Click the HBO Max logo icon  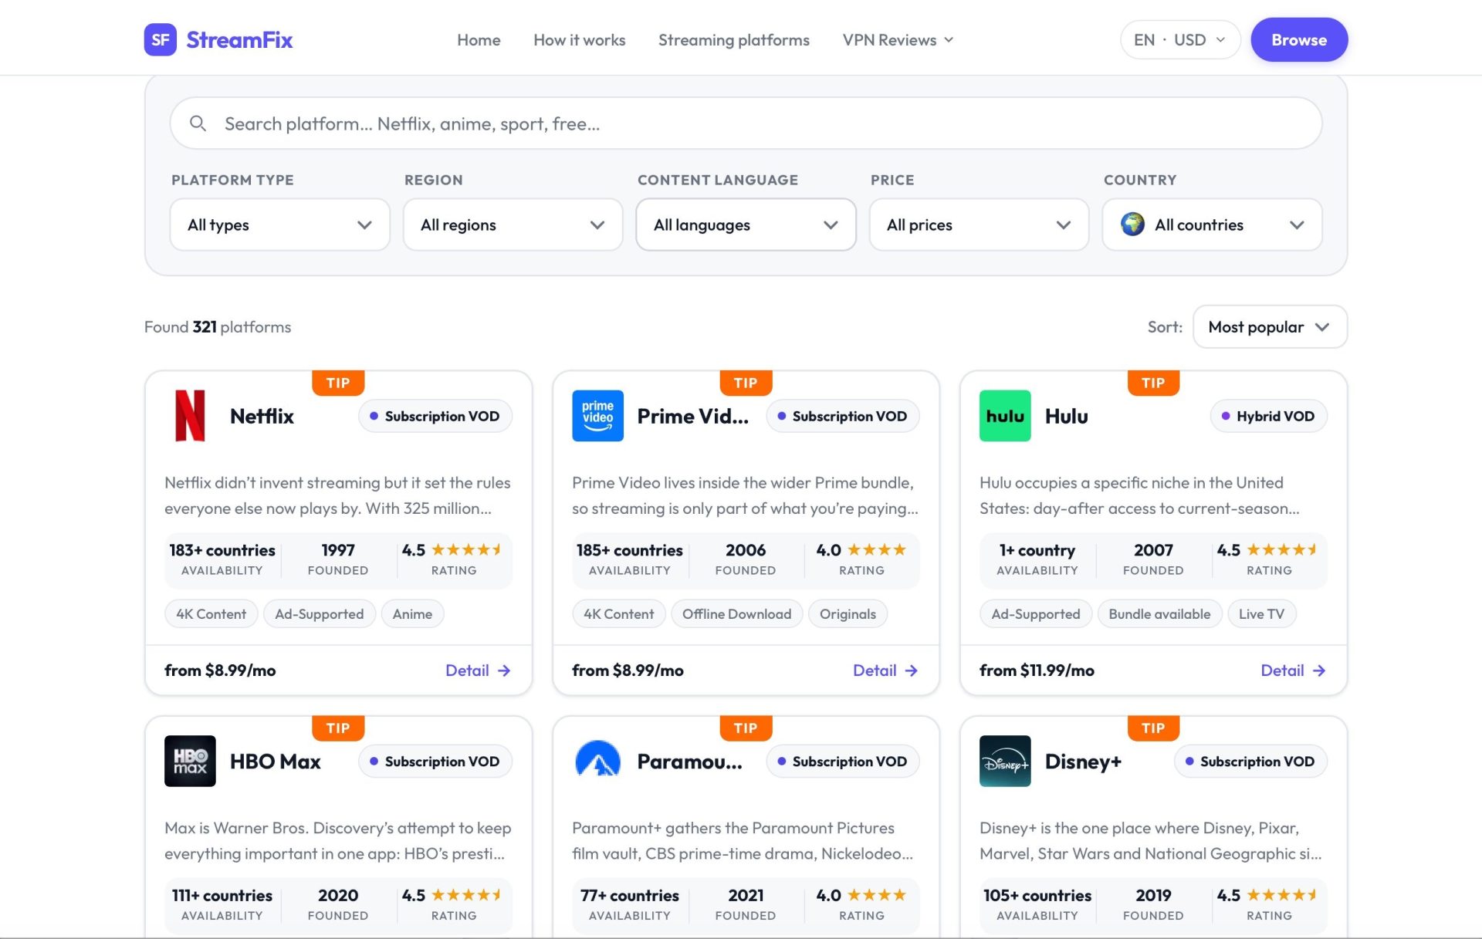coord(190,761)
